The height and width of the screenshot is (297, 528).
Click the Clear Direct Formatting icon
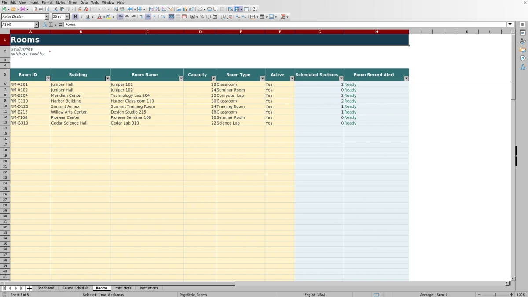click(86, 9)
